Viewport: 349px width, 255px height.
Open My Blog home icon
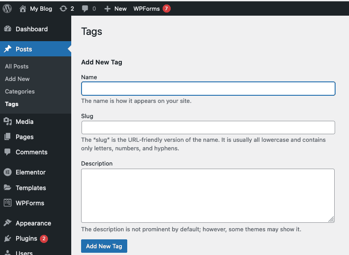23,8
